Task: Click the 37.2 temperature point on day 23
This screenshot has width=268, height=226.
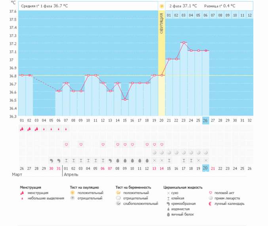Action: click(x=184, y=43)
